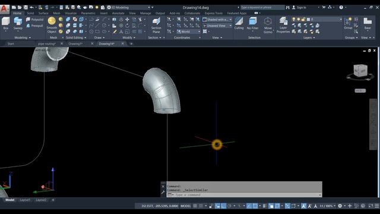Switch to the Start file tab
Image resolution: width=380 pixels, height=214 pixels.
click(x=11, y=43)
